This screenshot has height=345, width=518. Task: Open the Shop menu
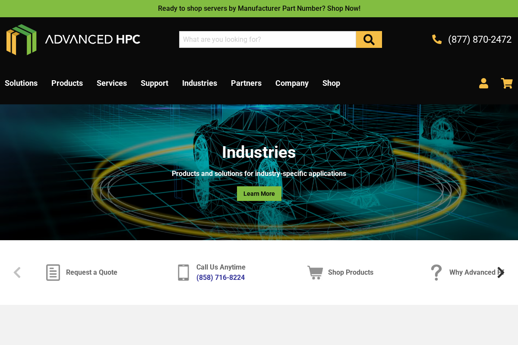click(331, 83)
